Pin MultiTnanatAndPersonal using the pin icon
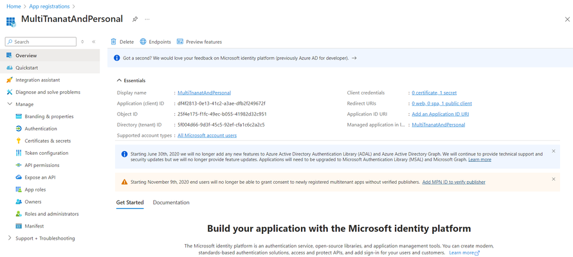This screenshot has height=257, width=573. coord(135,19)
